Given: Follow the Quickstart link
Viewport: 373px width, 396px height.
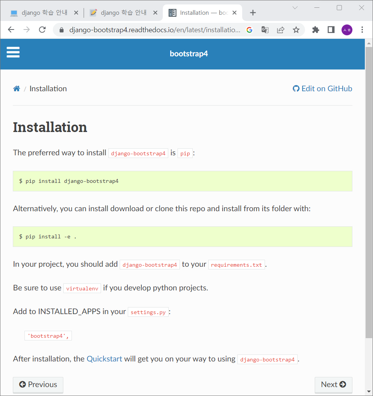Looking at the screenshot, I should click(x=105, y=359).
